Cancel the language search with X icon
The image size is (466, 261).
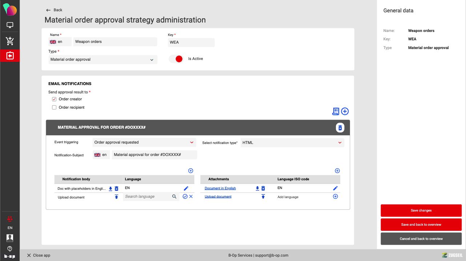coord(191,197)
